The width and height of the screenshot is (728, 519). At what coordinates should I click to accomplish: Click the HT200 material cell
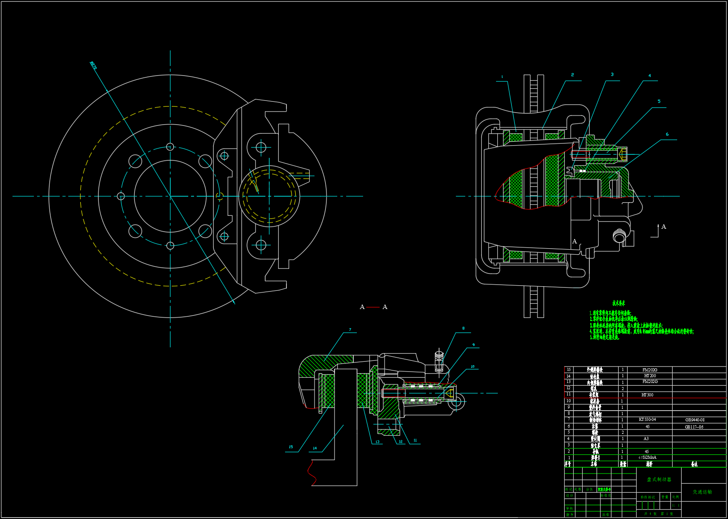(x=650, y=376)
